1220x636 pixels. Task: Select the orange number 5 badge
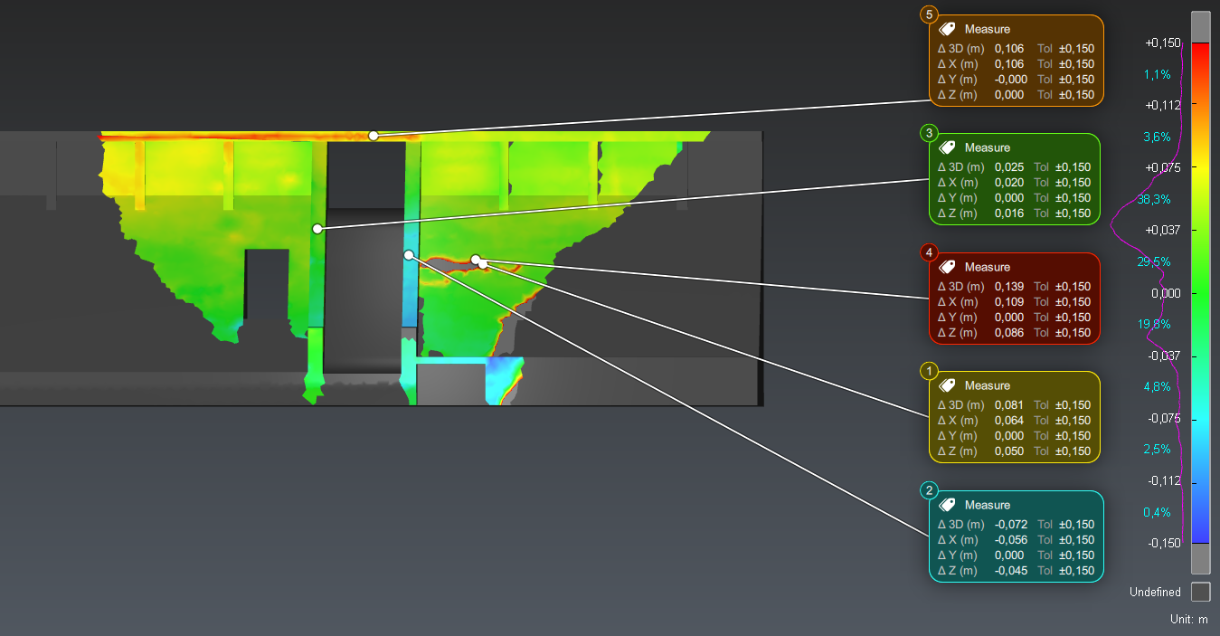pyautogui.click(x=928, y=15)
